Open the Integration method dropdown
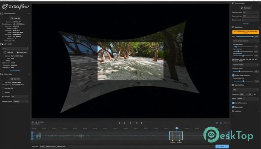Screen dimensions: 261x149 click(x=21, y=101)
